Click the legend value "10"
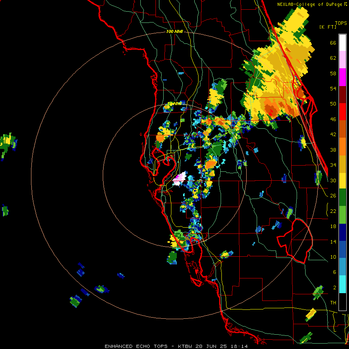The width and height of the screenshot is (349, 349). point(333,257)
